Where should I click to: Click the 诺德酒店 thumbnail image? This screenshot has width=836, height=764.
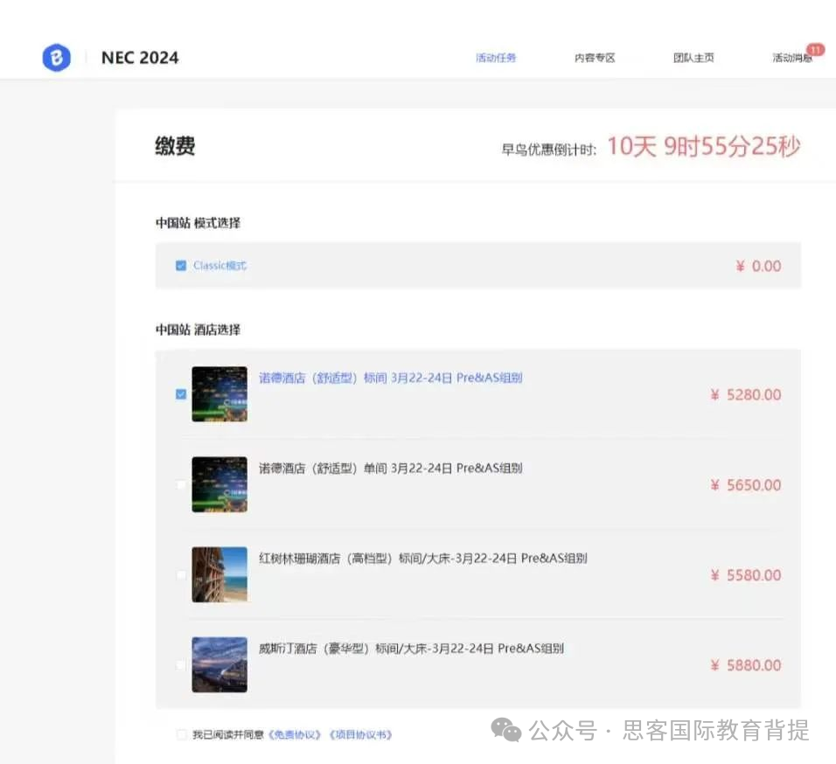pyautogui.click(x=219, y=394)
